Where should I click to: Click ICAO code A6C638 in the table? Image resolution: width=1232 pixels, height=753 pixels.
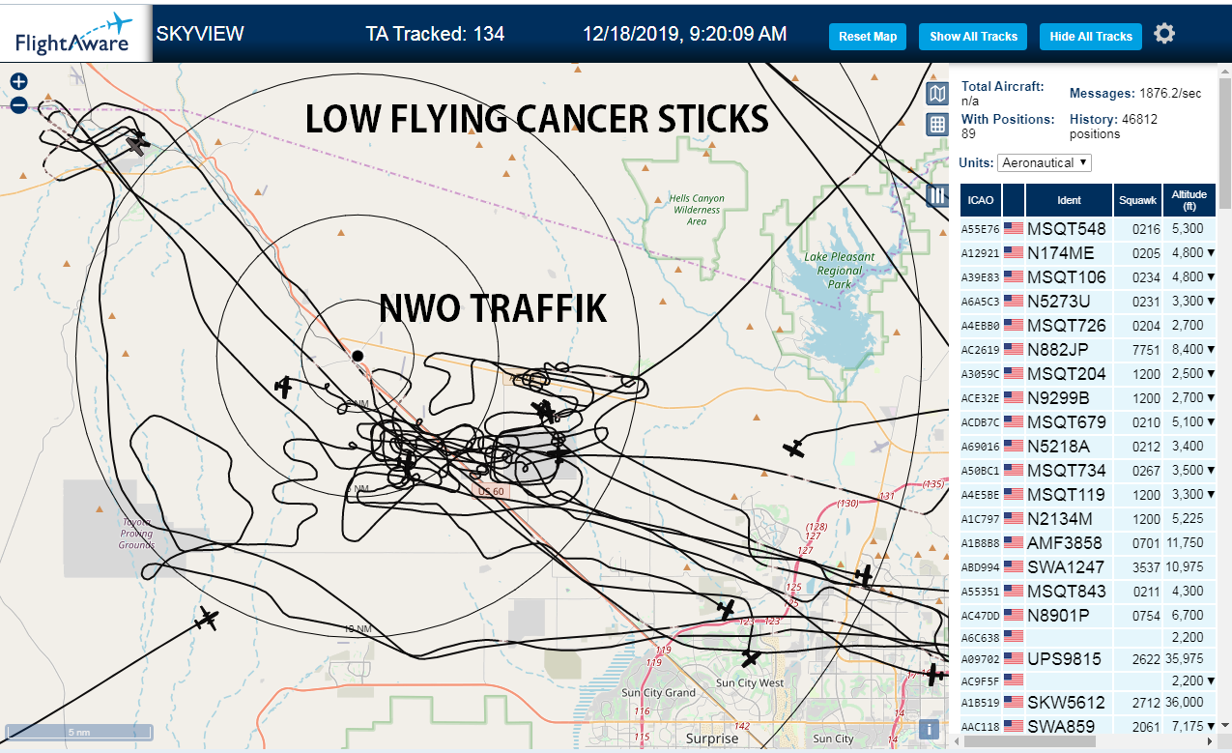[x=980, y=638]
